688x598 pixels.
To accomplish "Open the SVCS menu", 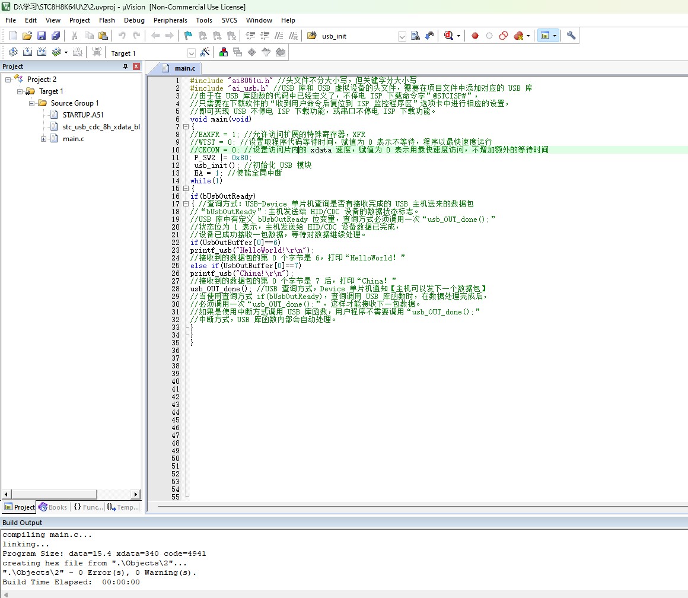I will point(230,20).
